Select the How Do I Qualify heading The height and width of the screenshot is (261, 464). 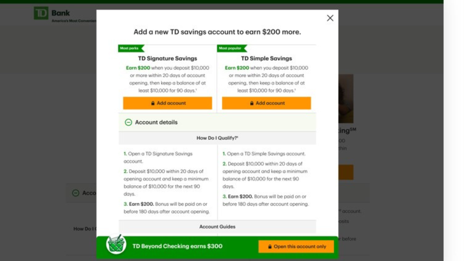[x=217, y=138]
